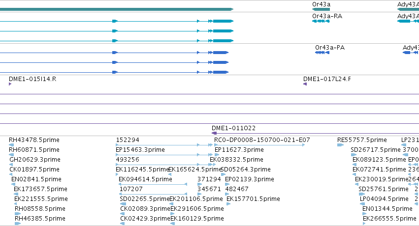Click the RH43478.5prime EST glyph

(11, 145)
